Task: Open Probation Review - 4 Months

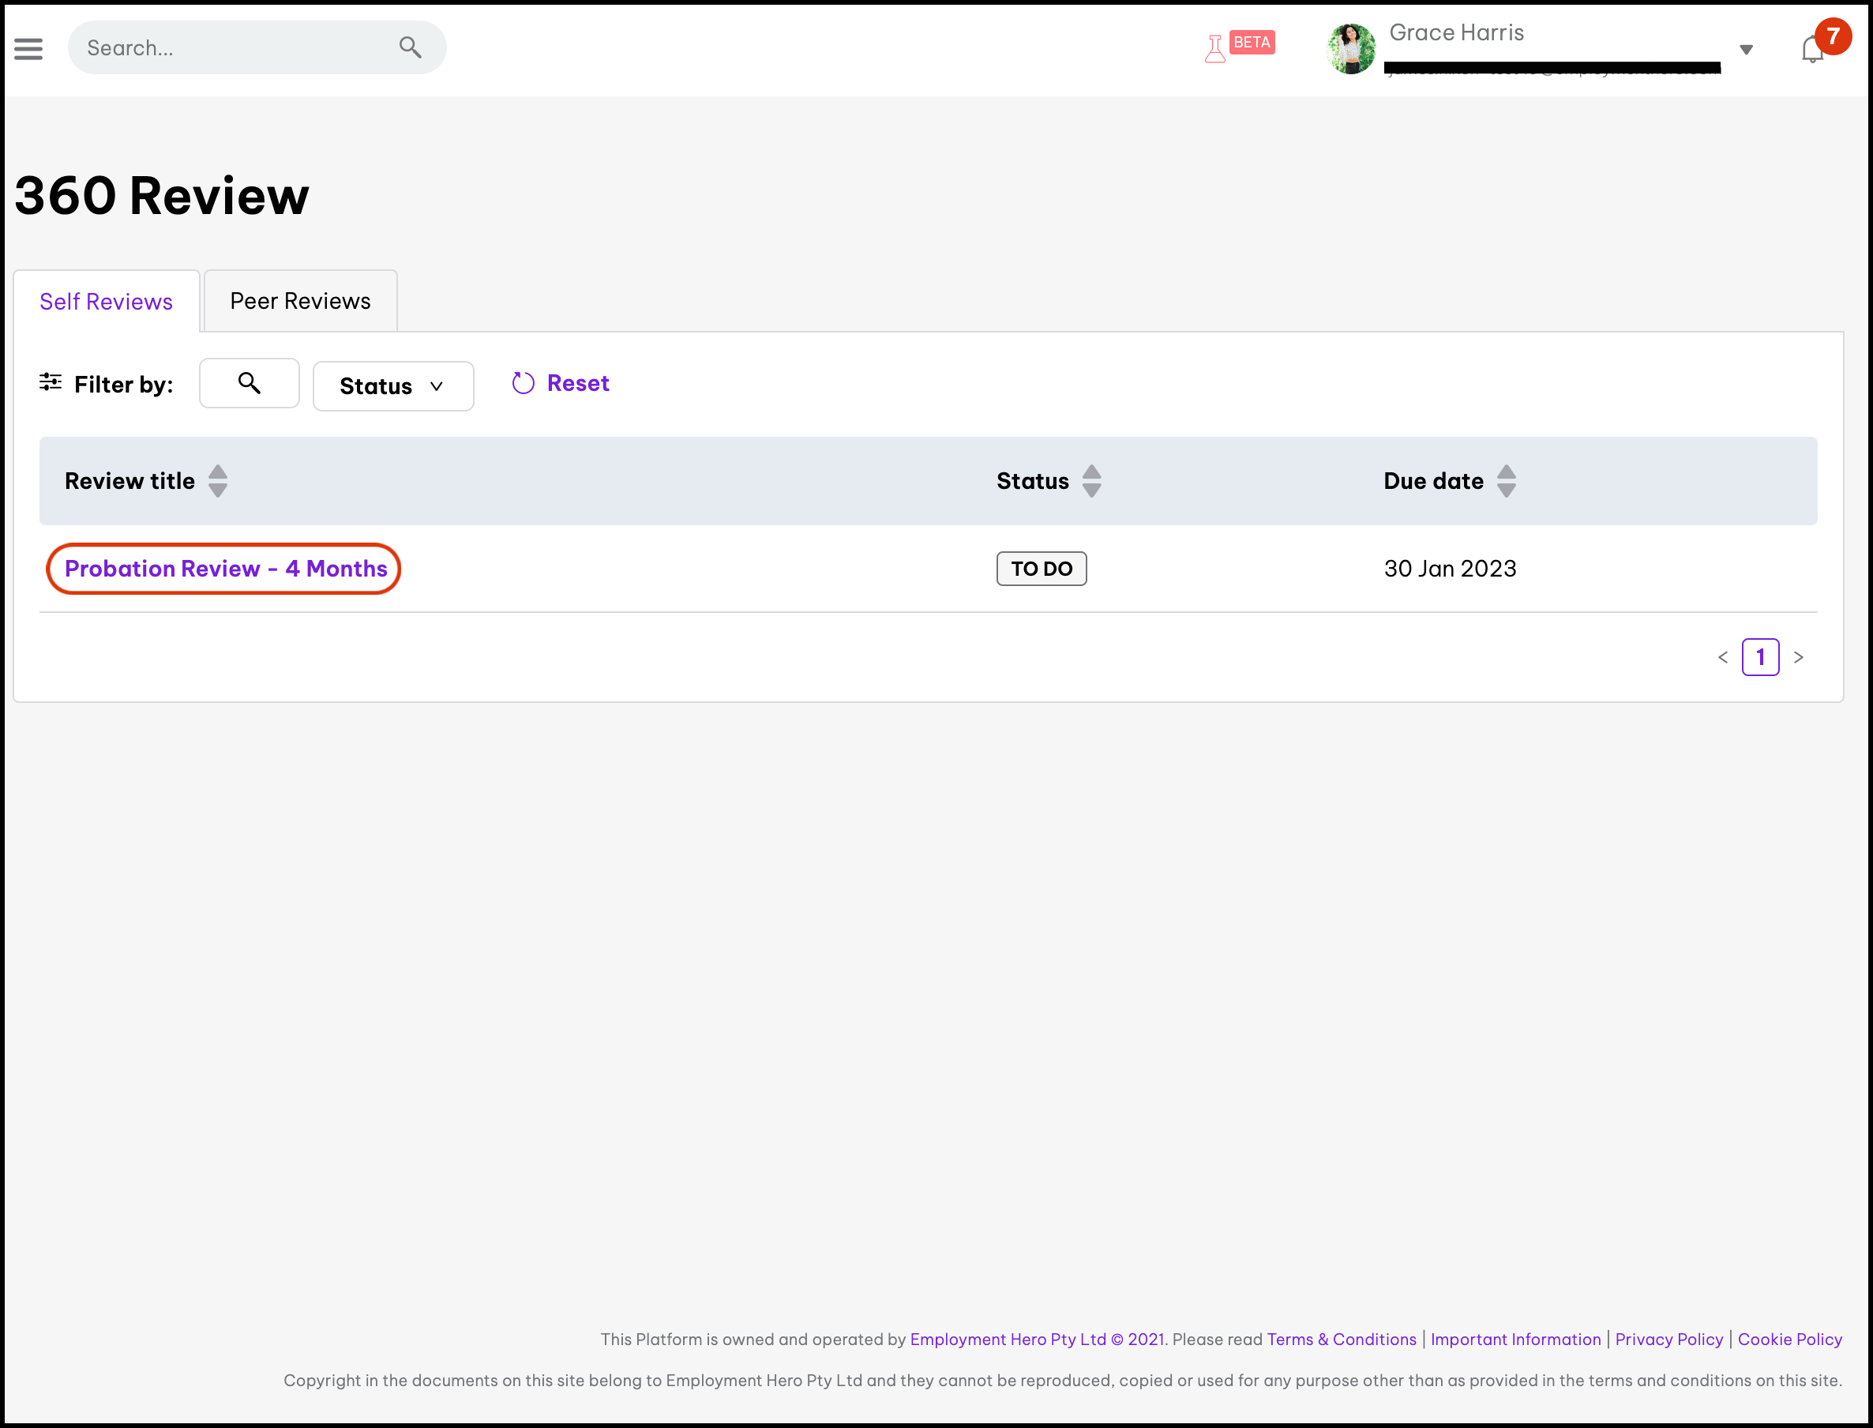Action: tap(223, 569)
